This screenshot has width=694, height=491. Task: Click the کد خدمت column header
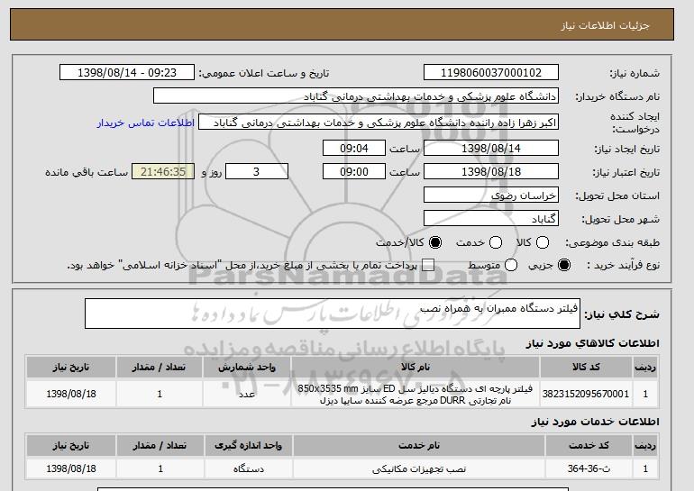click(589, 445)
